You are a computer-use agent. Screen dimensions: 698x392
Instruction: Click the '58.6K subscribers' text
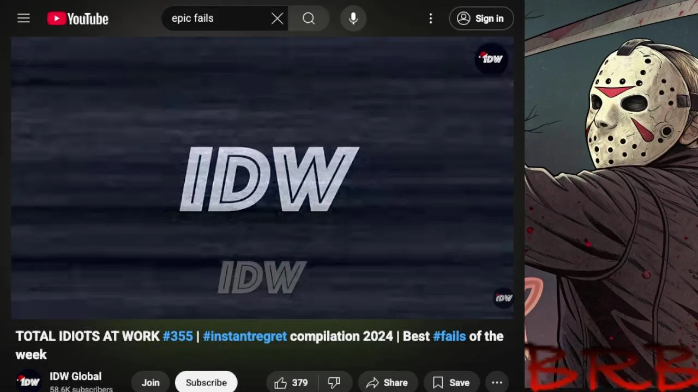[x=81, y=389]
